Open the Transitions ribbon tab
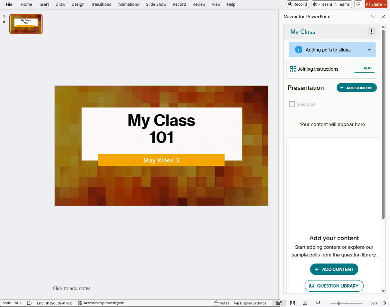Screen dimensions: 390x307 pyautogui.click(x=101, y=4)
